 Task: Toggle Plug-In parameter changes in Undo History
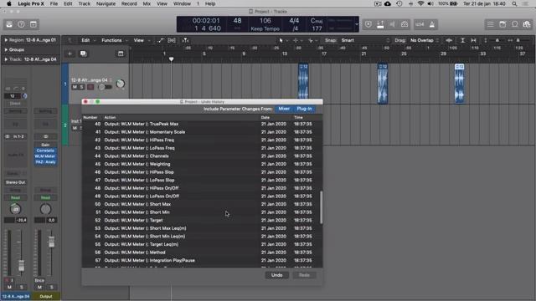[x=304, y=109]
